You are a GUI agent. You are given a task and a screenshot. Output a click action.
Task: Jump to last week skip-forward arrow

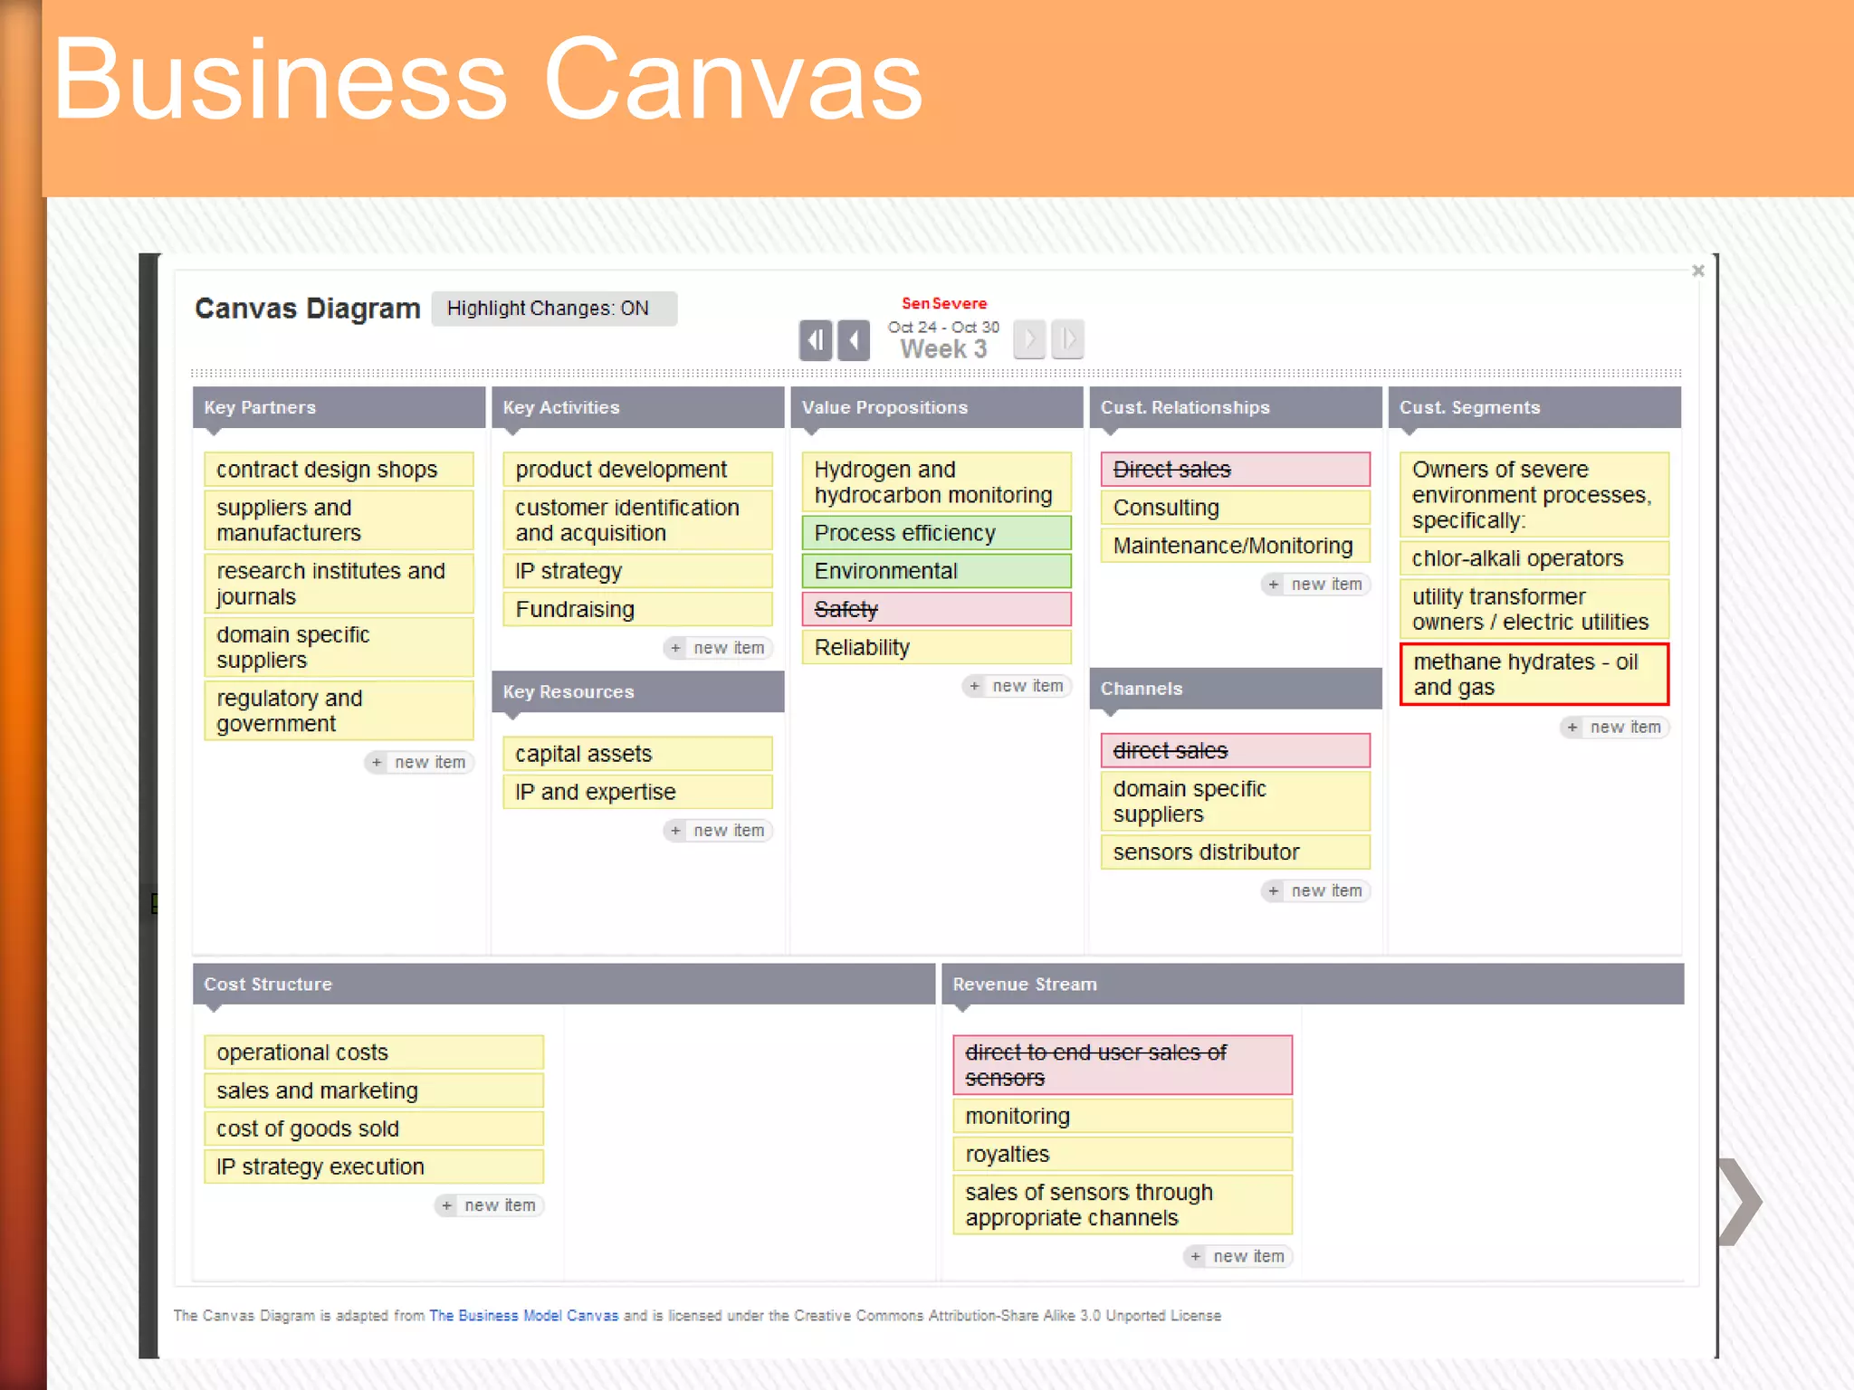coord(1067,340)
